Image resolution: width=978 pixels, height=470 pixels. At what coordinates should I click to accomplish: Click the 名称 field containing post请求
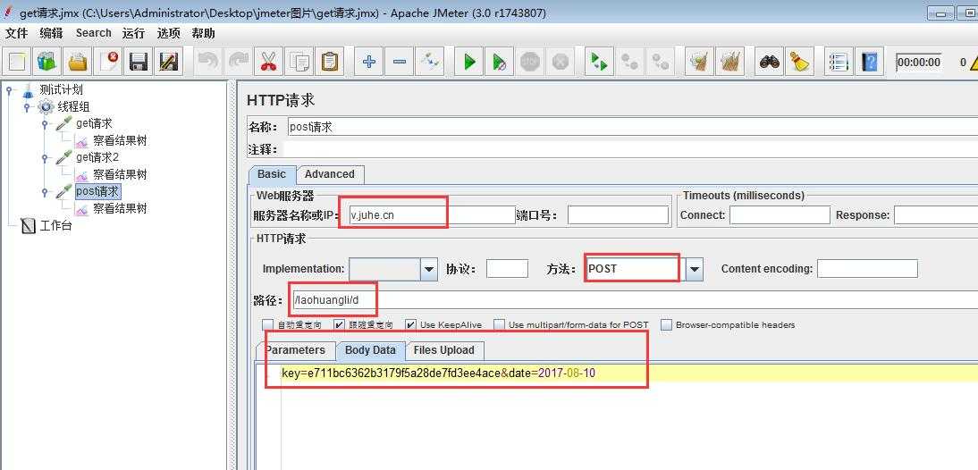[x=632, y=127]
